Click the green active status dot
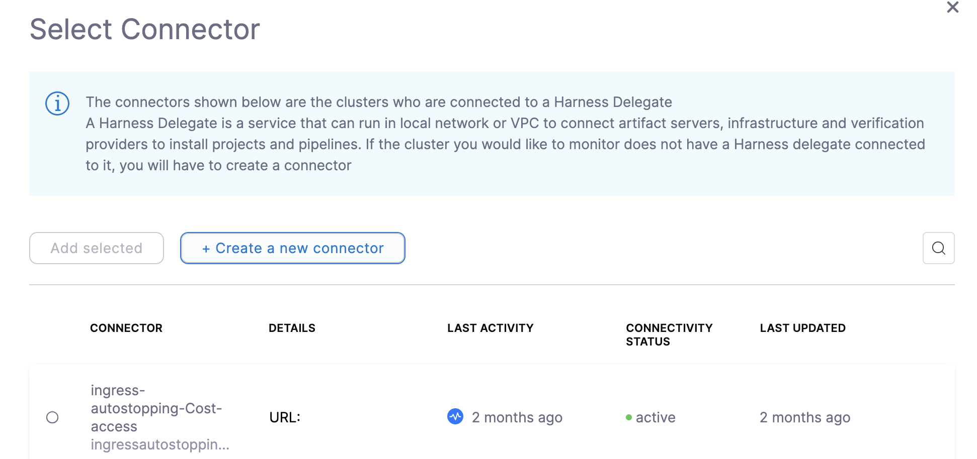 tap(628, 417)
